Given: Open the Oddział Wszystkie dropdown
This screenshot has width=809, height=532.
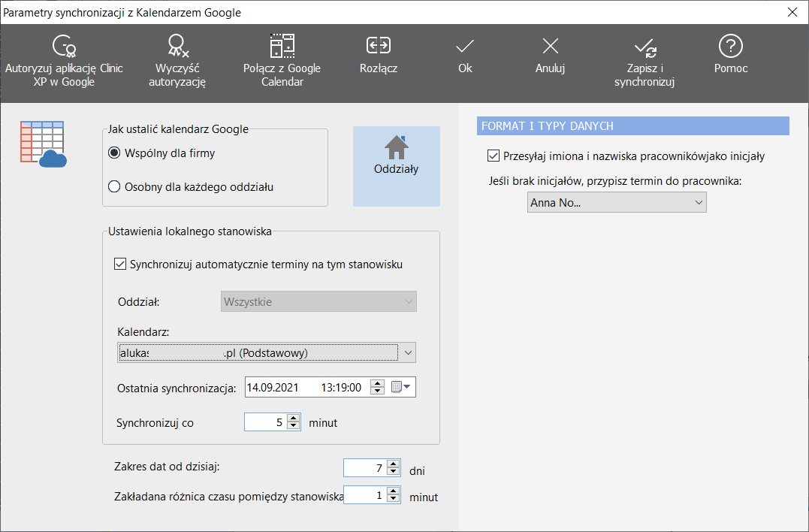Looking at the screenshot, I should click(x=318, y=302).
